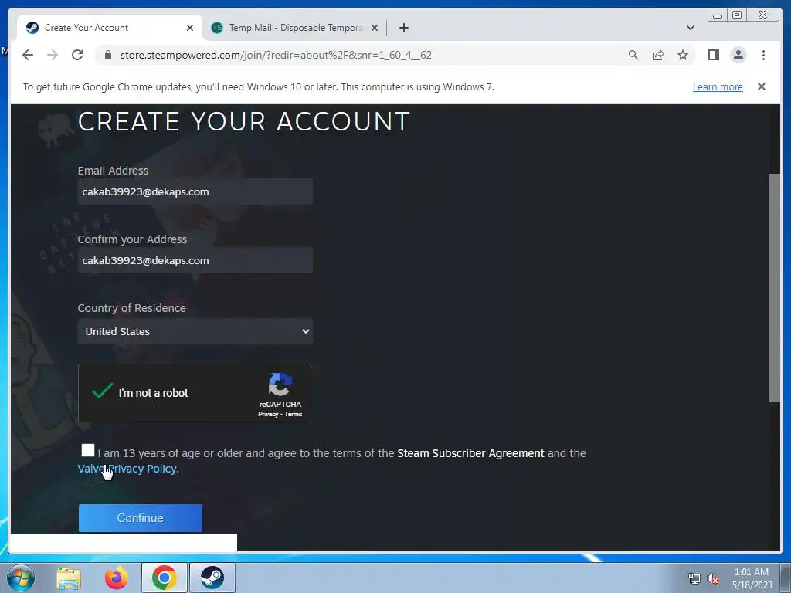Click the Country of Residence label

(131, 308)
